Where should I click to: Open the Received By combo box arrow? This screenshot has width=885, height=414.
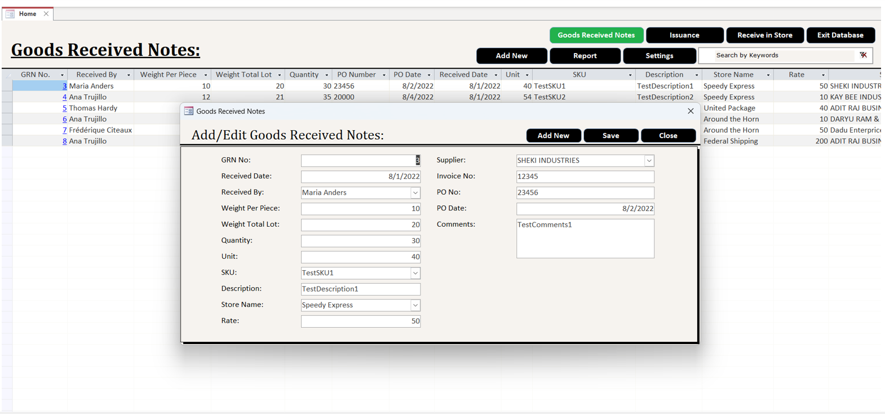pos(415,193)
